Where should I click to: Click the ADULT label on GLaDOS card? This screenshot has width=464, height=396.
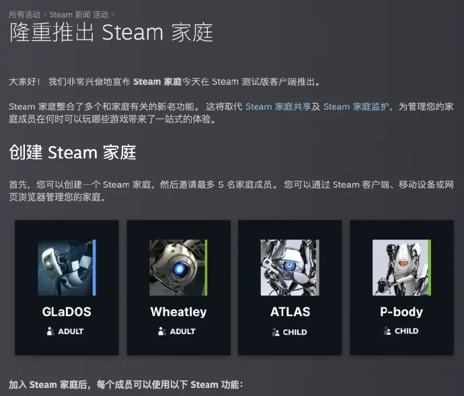point(71,331)
